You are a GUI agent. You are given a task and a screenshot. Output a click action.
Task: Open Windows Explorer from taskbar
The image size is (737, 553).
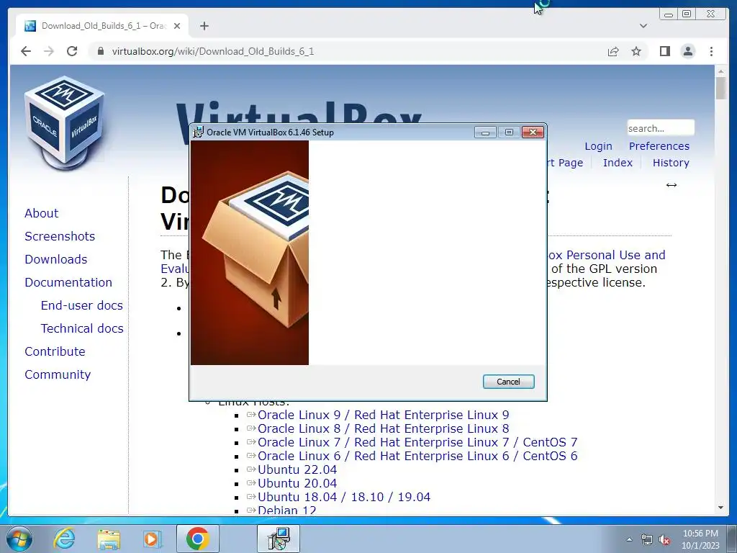(109, 539)
